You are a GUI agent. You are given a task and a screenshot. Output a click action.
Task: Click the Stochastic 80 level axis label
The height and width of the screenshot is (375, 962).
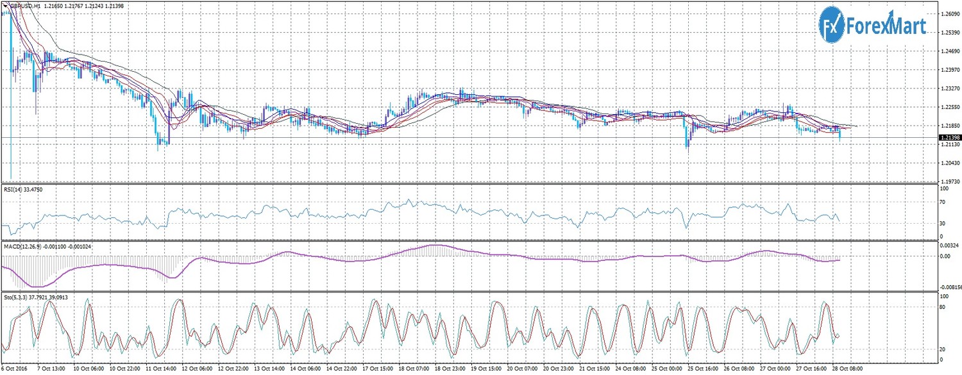[943, 307]
